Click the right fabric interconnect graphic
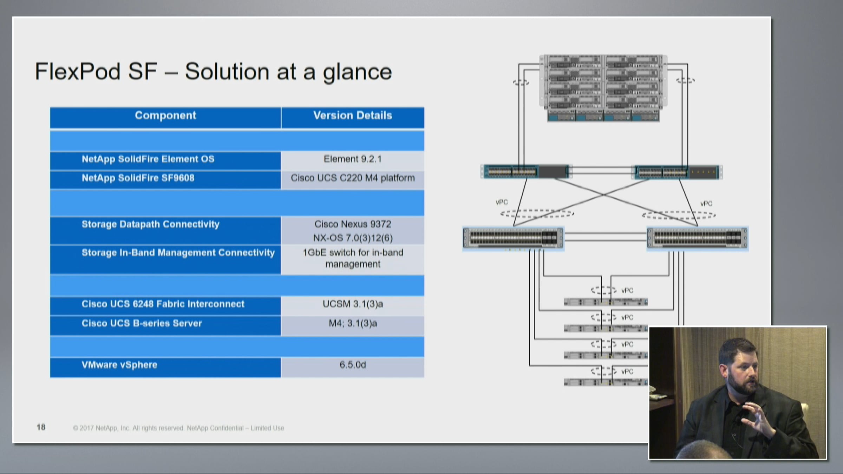The image size is (843, 474). (x=677, y=172)
